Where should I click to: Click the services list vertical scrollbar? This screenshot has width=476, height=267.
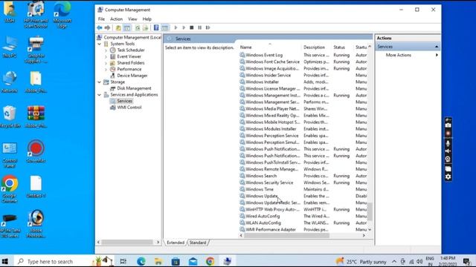point(370,211)
